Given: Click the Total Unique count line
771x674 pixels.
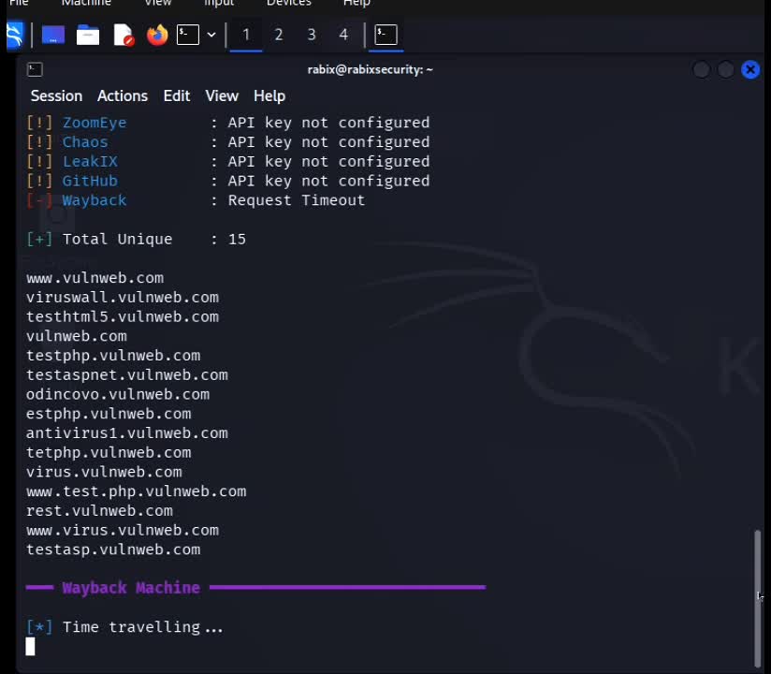Looking at the screenshot, I should click(137, 239).
